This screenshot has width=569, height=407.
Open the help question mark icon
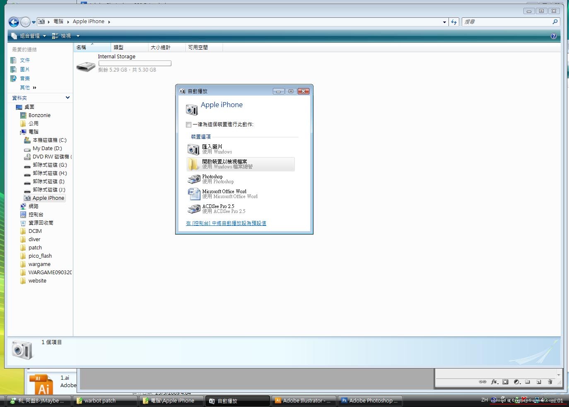(x=553, y=36)
